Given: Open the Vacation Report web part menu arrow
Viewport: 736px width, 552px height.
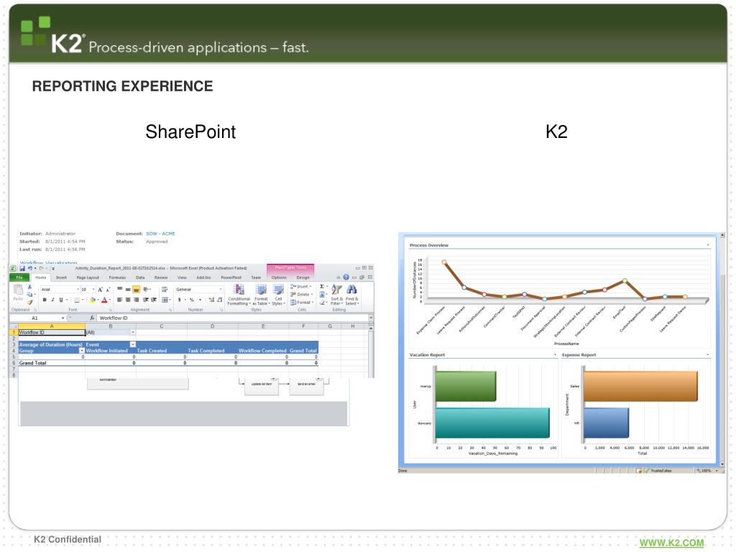Looking at the screenshot, I should click(556, 355).
